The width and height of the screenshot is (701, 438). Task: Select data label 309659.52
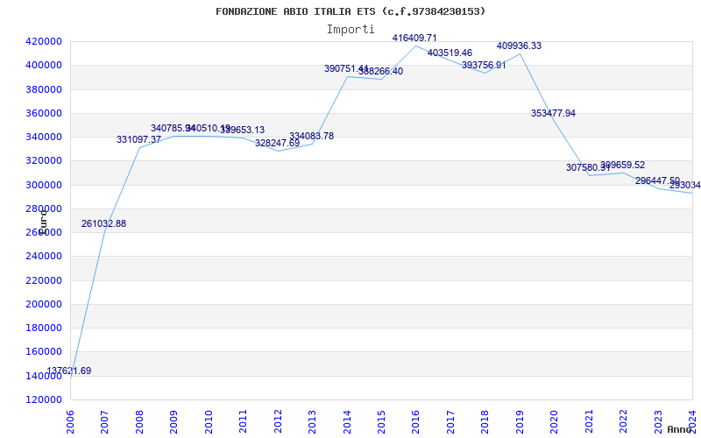click(x=622, y=165)
